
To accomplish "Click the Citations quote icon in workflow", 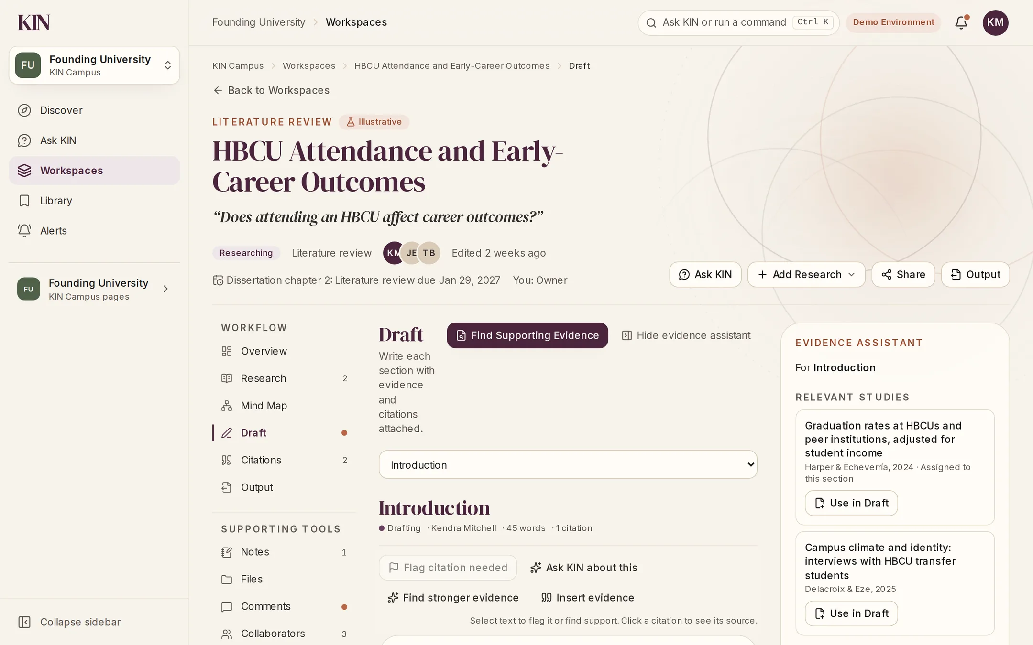I will [x=227, y=460].
